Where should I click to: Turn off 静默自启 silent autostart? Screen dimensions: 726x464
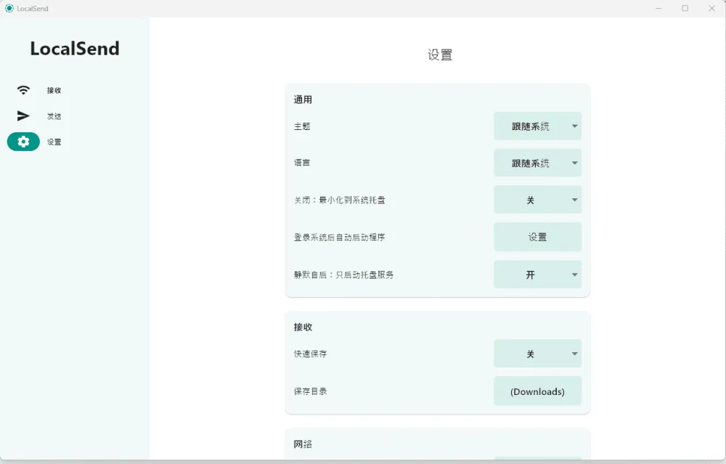click(537, 274)
